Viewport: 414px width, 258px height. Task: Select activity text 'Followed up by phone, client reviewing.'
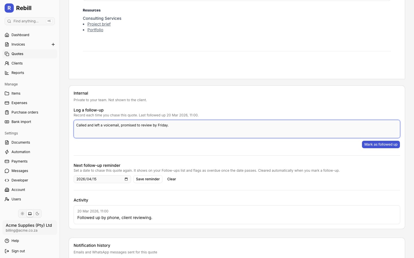pos(115,218)
